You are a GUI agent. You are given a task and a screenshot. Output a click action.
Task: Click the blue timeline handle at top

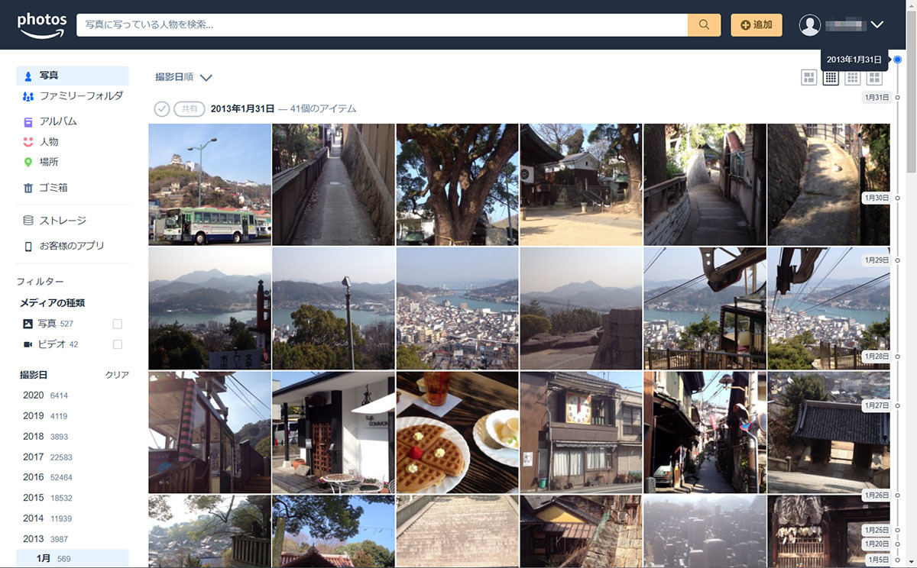click(898, 60)
